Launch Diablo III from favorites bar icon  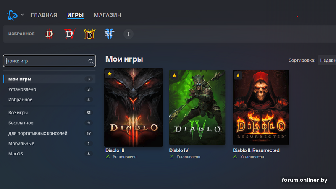[x=49, y=34]
